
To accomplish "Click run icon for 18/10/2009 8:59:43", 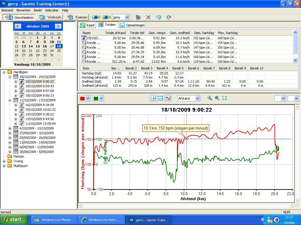I will click(x=22, y=86).
